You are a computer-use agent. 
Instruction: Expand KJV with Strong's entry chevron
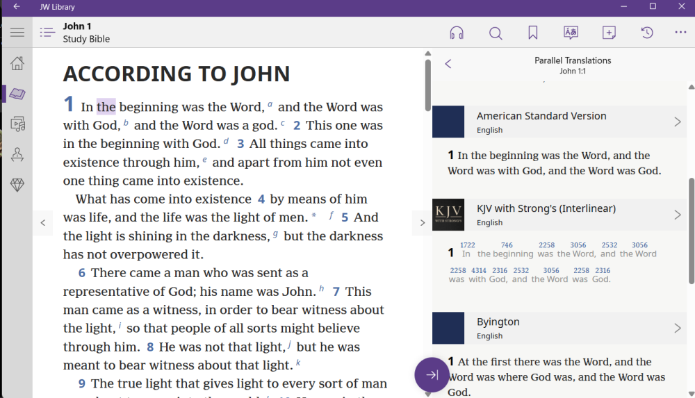(x=677, y=215)
